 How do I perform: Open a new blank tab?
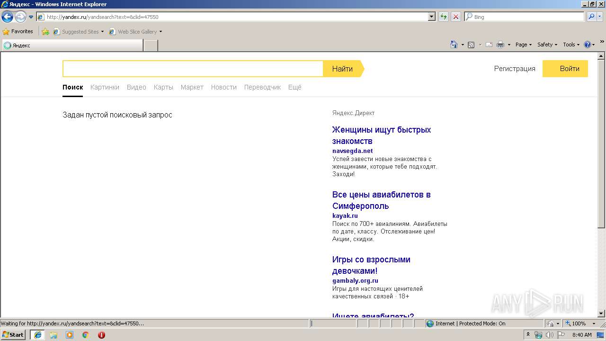pos(151,45)
